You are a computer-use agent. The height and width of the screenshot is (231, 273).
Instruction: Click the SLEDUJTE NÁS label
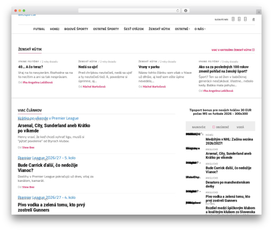click(221, 20)
